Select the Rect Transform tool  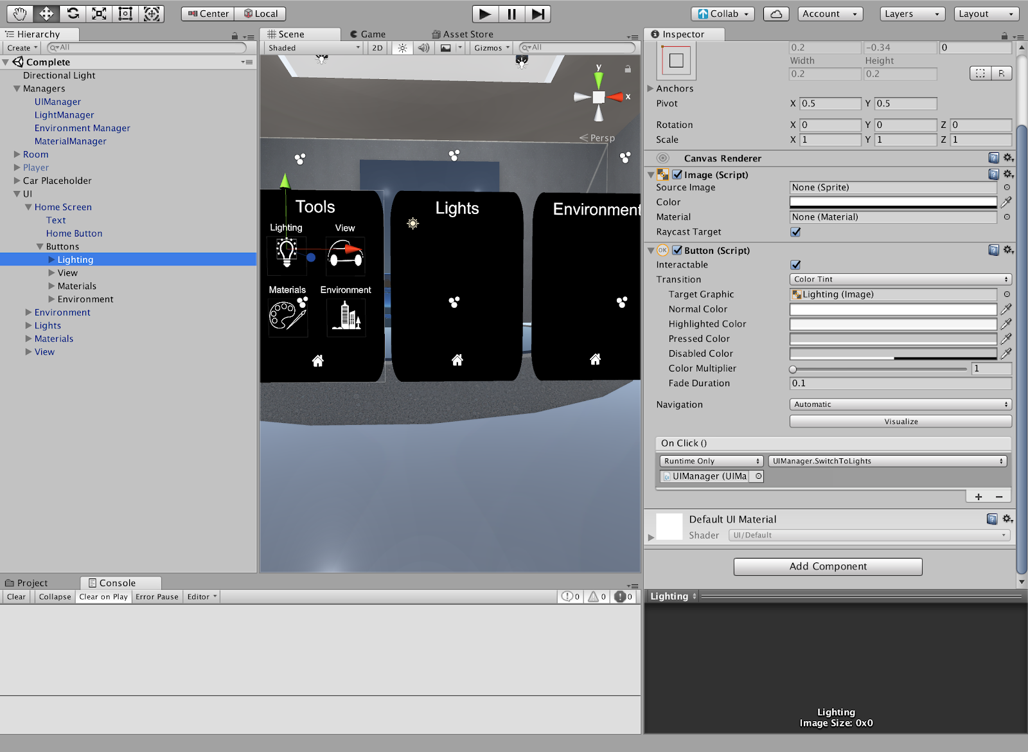click(x=125, y=13)
